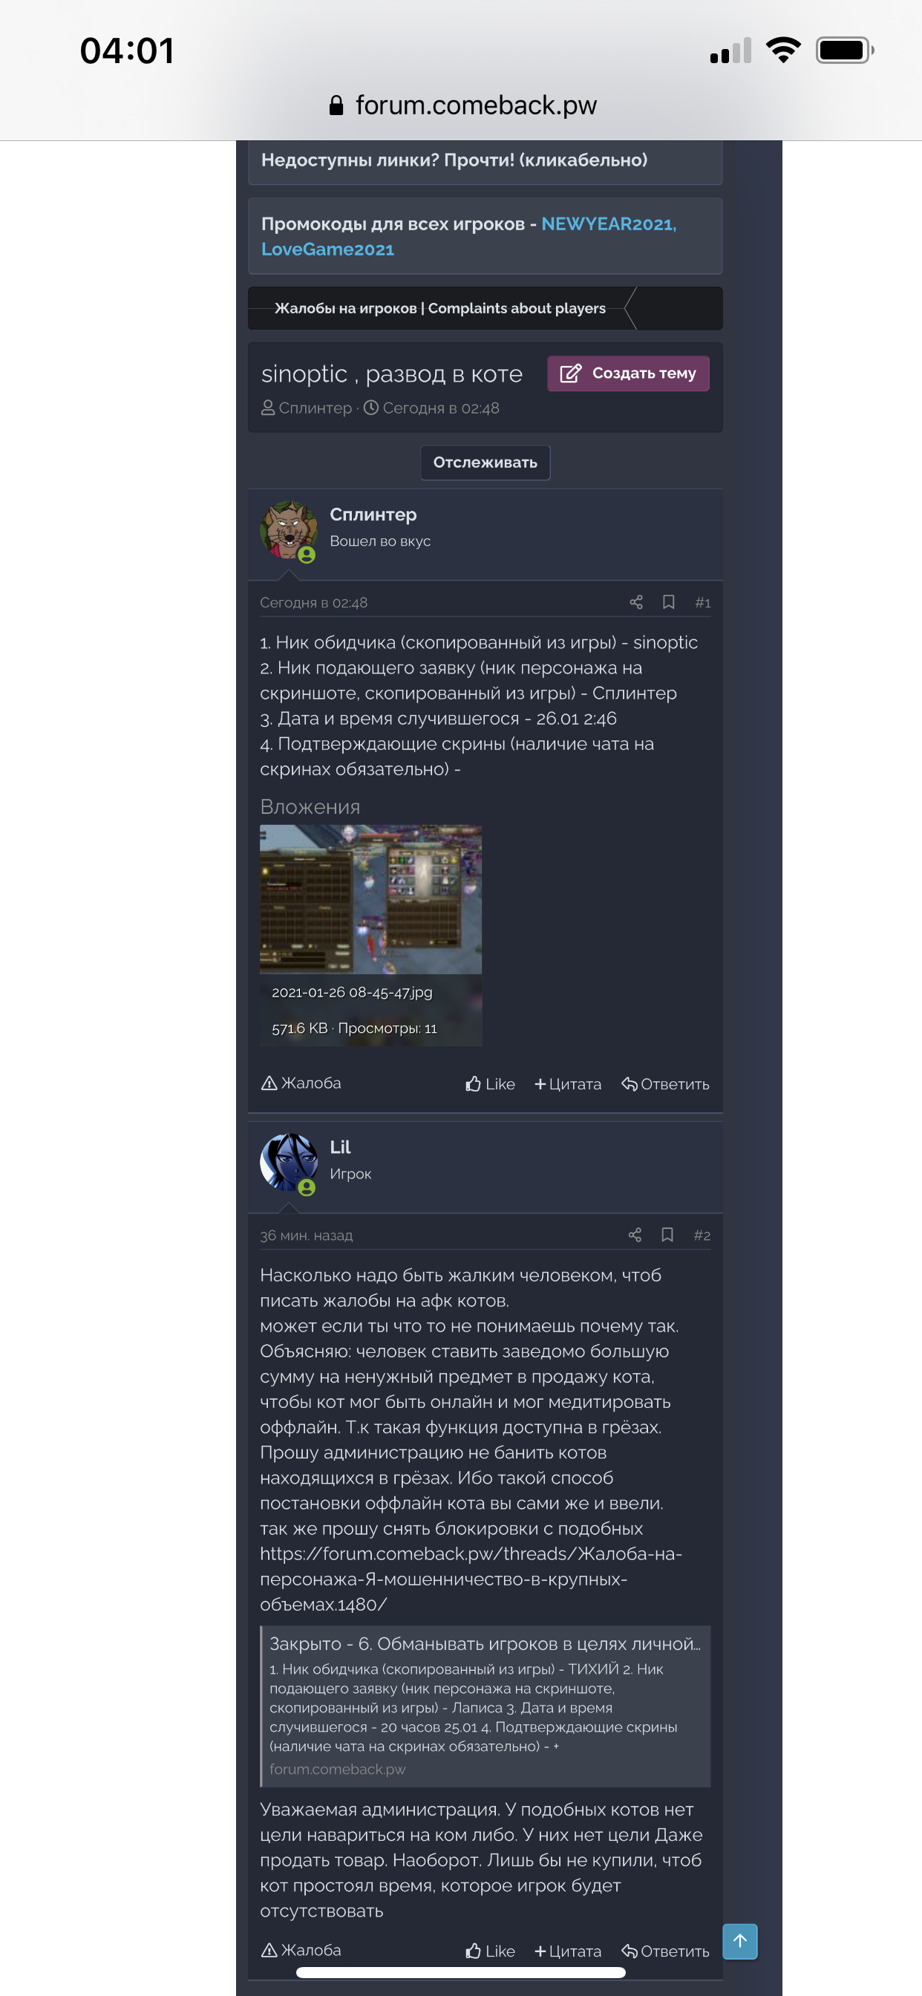
Task: Open the quoted Закрыто thread preview
Action: [485, 1706]
